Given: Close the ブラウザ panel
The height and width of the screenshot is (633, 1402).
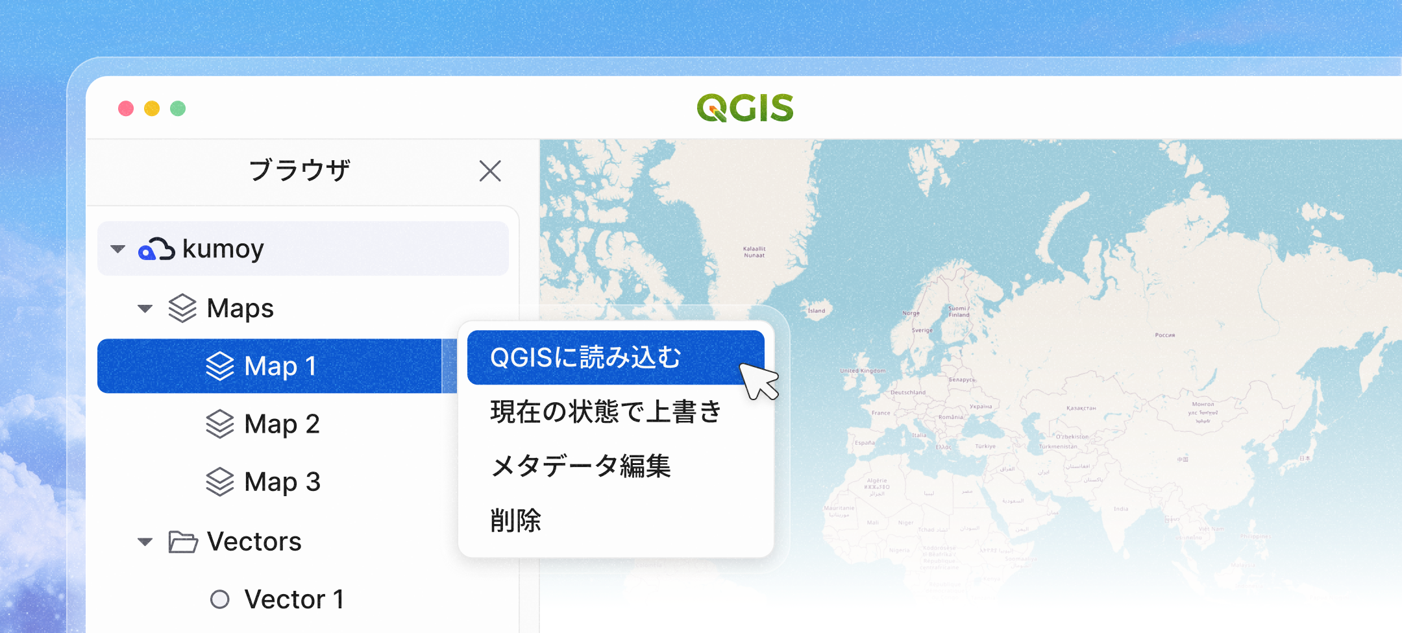Looking at the screenshot, I should [490, 171].
